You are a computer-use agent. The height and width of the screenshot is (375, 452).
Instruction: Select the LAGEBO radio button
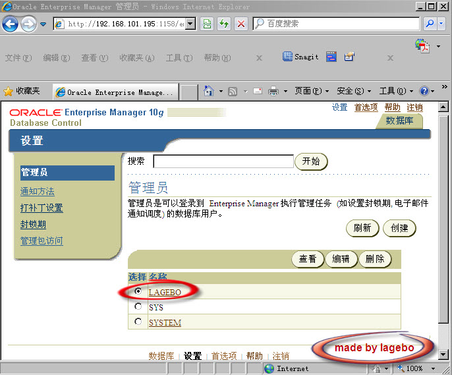click(x=138, y=291)
